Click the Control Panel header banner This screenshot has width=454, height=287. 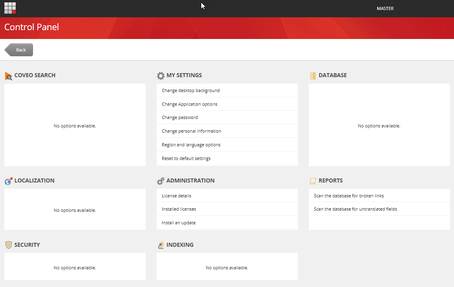pyautogui.click(x=31, y=27)
